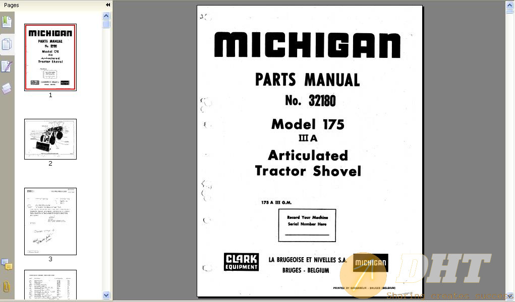Click the PARTS MANUAL heading text
The width and height of the screenshot is (515, 302).
coord(307,80)
